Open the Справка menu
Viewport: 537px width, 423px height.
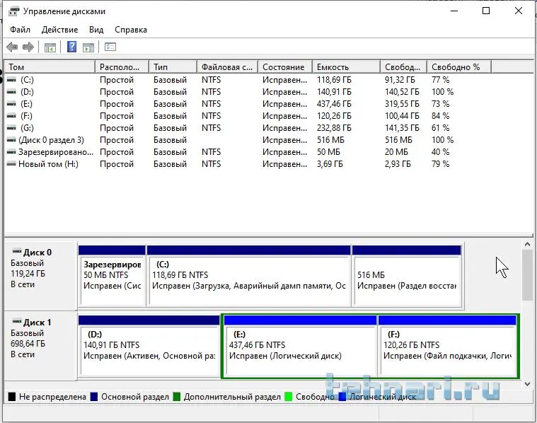click(131, 30)
